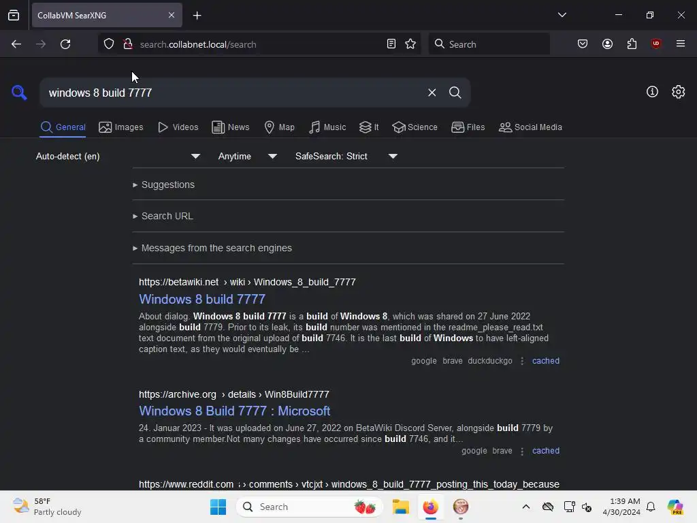Switch to the Images tab
697x523 pixels.
[121, 127]
